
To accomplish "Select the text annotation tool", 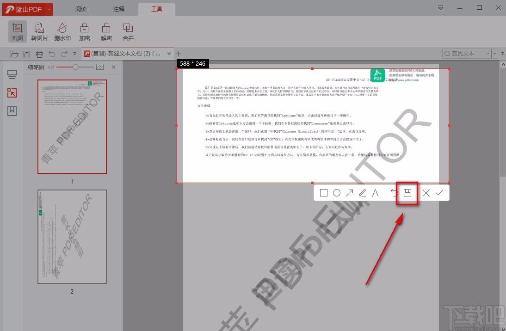I will (x=375, y=193).
